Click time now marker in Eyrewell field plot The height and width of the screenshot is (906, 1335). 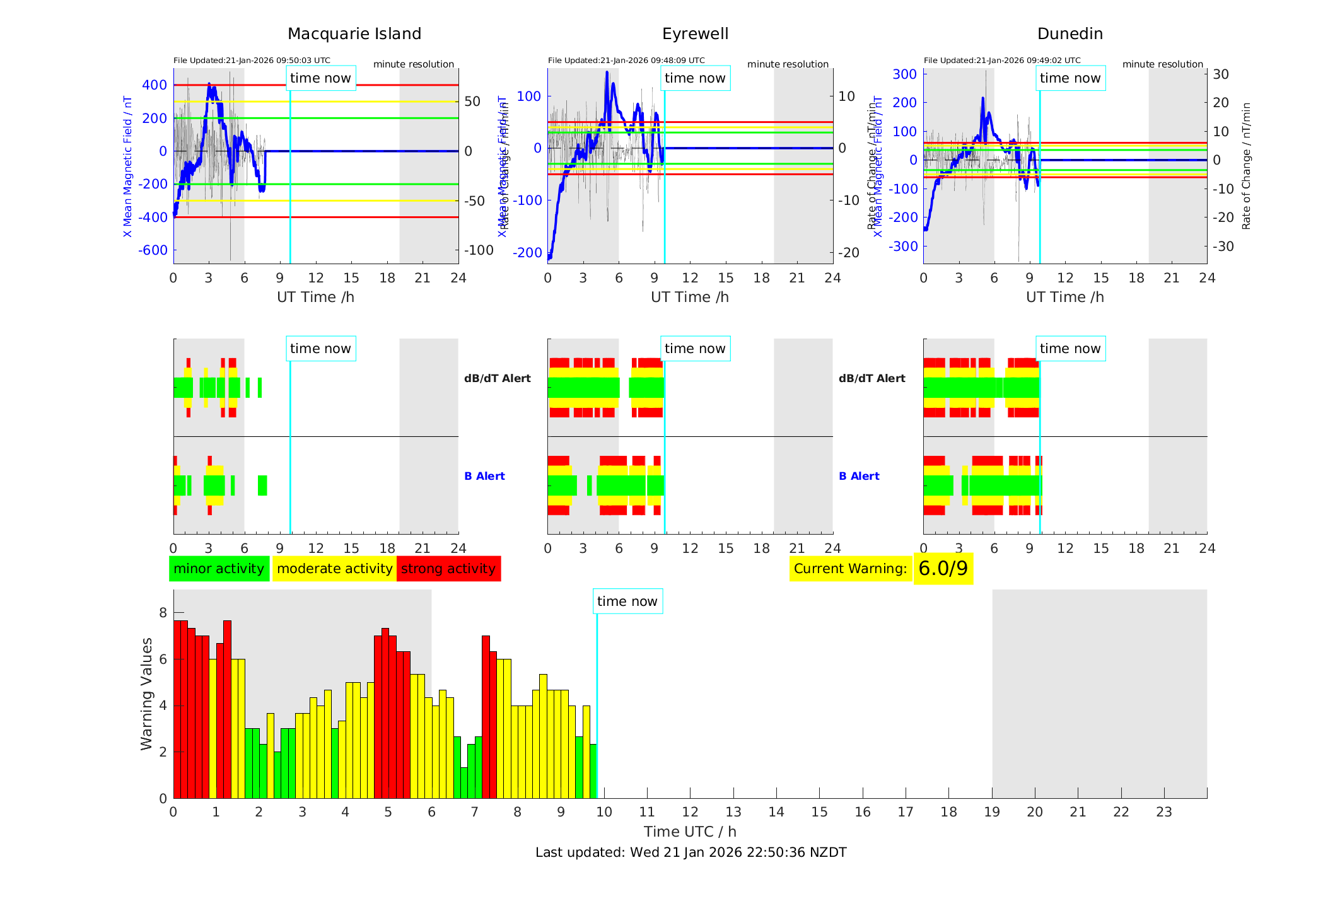tap(695, 78)
